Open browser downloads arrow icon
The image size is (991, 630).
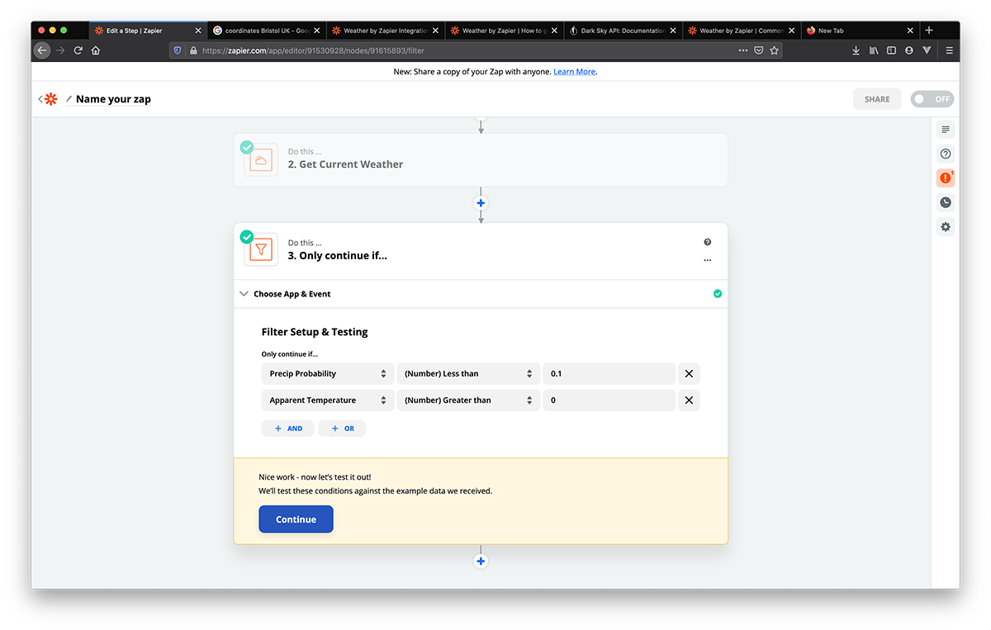[856, 50]
